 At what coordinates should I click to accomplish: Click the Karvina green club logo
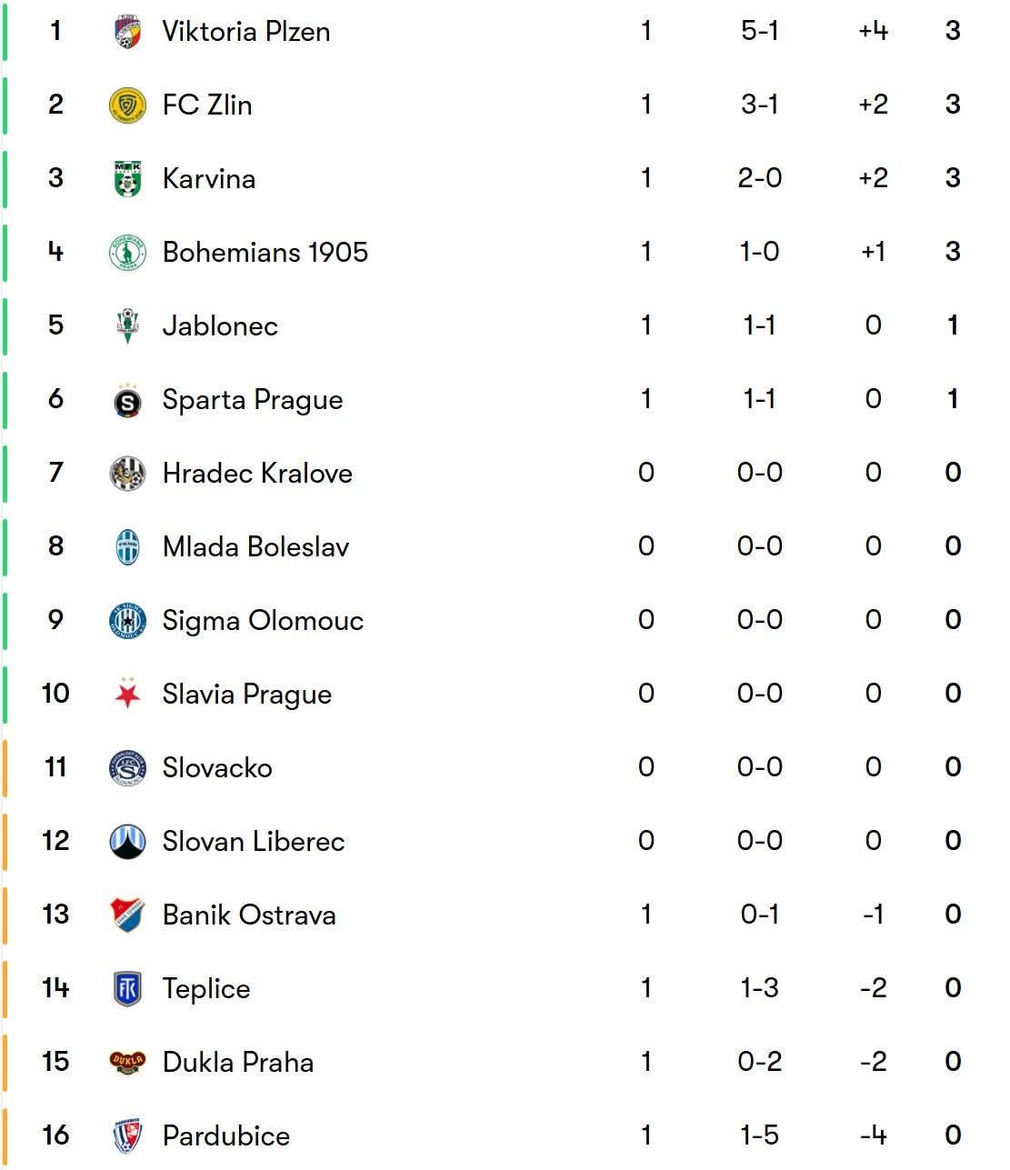(127, 179)
